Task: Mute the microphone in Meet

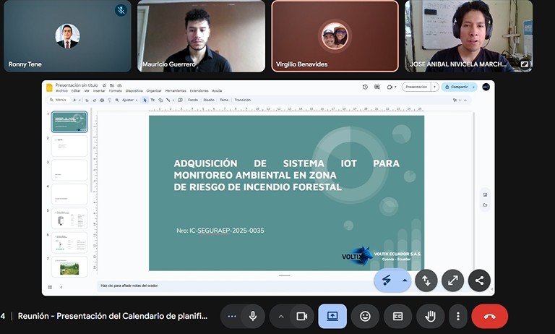Action: 253,317
